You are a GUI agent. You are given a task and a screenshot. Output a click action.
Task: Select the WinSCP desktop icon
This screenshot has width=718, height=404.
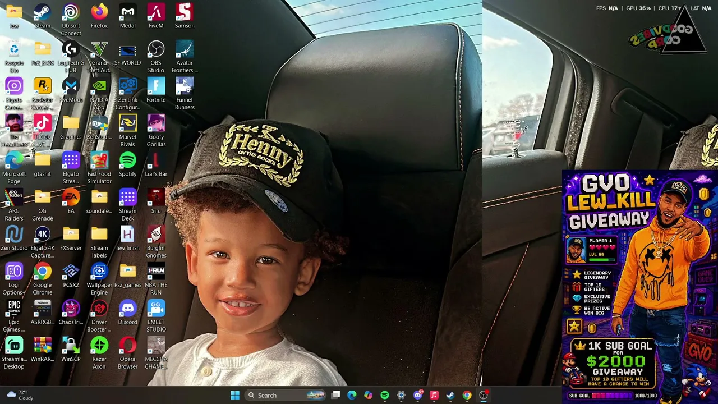pos(71,350)
